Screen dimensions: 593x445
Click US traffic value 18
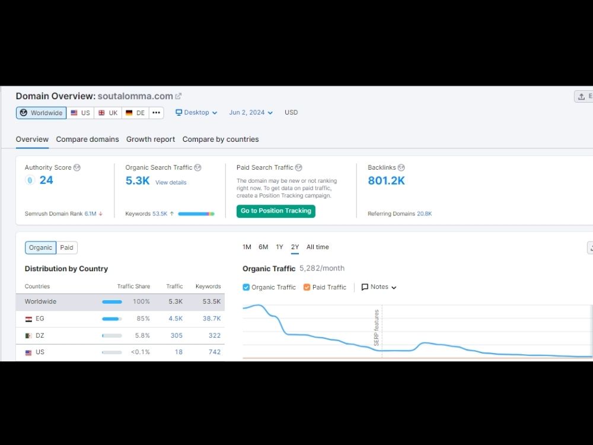[x=178, y=352]
